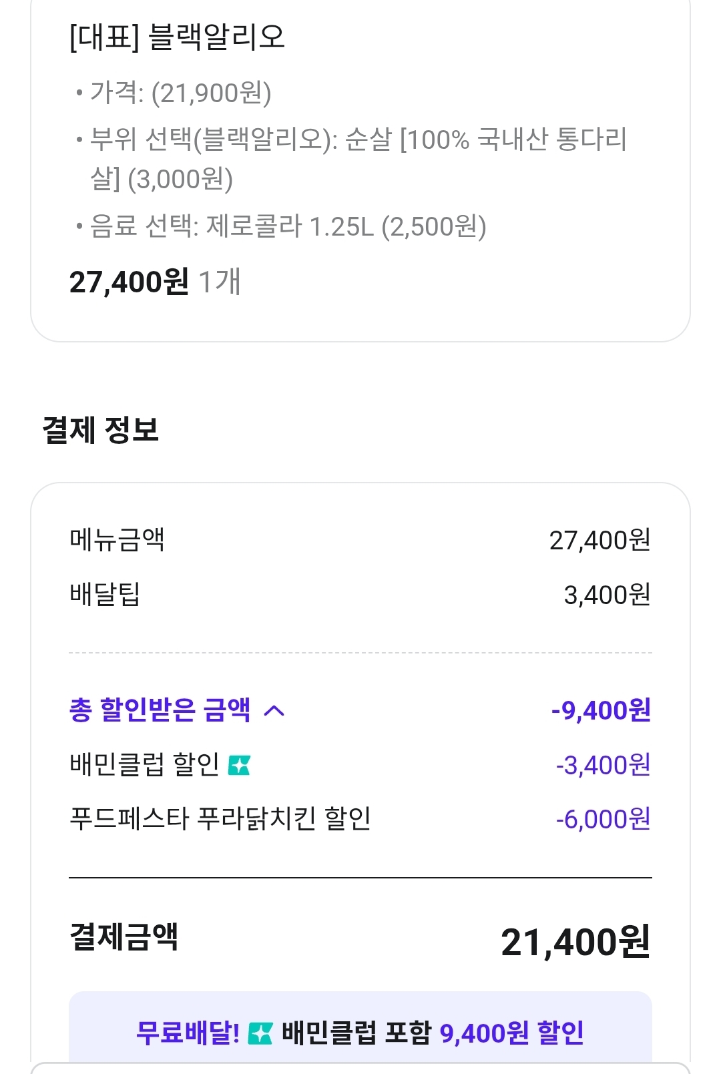Select the 메뉴금액 label

coord(117,540)
